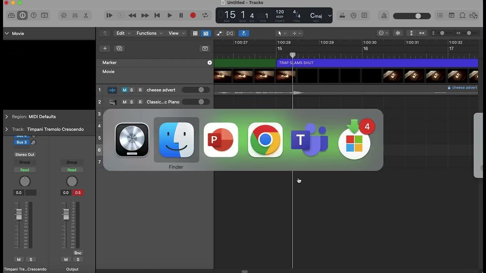Toggle the Solo S button in control bar
486x273 pixels.
pos(364,16)
